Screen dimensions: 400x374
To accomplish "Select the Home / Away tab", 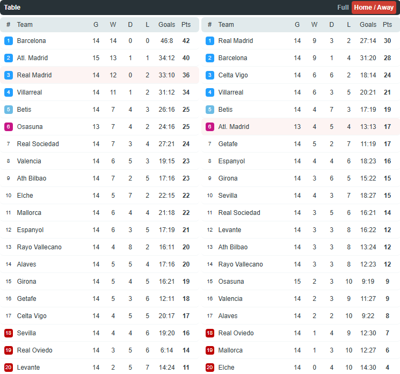I will pos(374,8).
